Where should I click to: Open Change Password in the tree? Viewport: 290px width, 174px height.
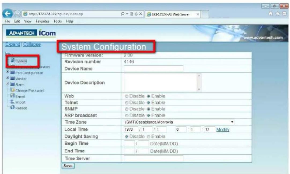click(x=30, y=91)
